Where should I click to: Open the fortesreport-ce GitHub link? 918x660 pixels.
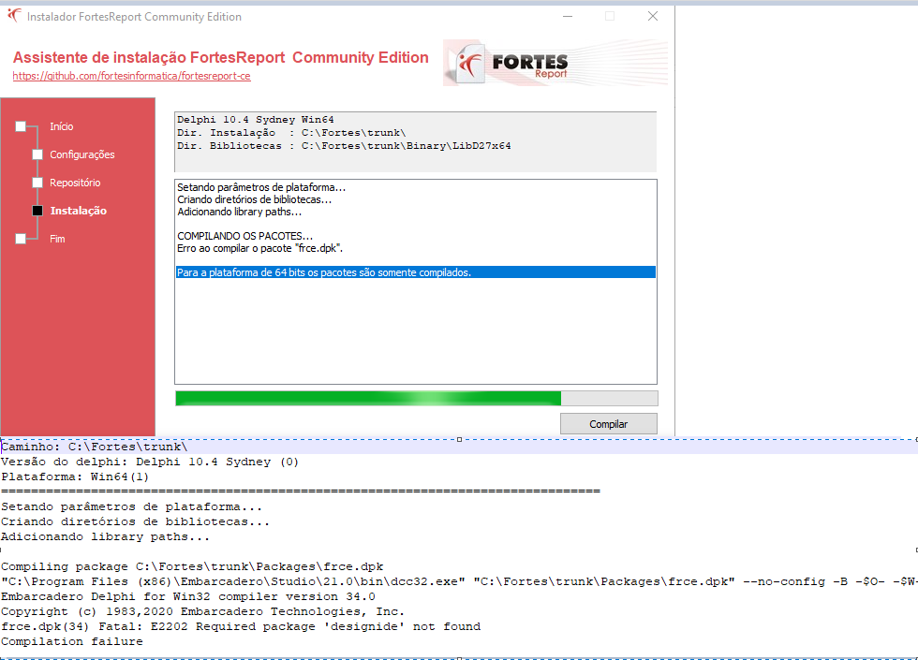[x=132, y=76]
